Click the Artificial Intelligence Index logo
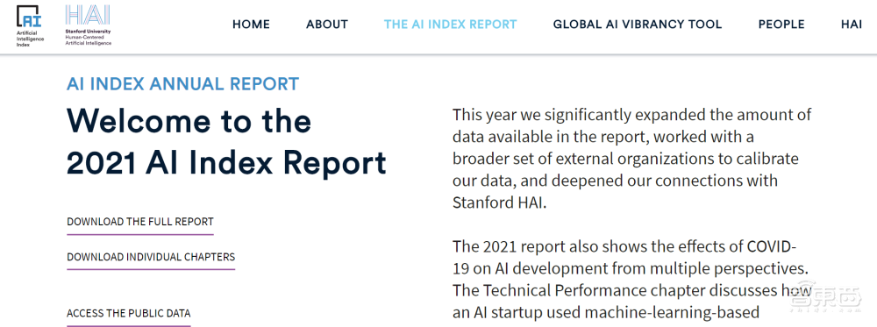The image size is (877, 327). pos(30,25)
